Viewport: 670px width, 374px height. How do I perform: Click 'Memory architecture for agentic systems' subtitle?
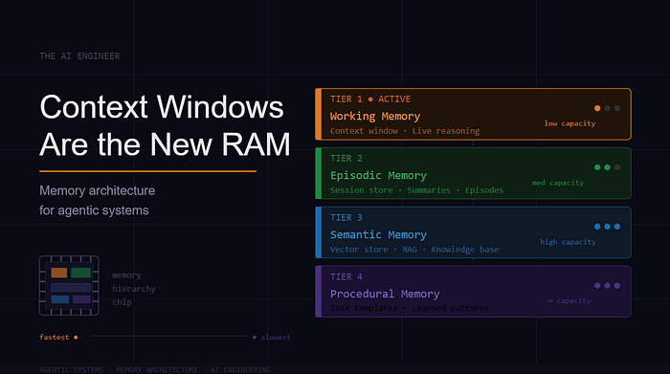click(97, 200)
